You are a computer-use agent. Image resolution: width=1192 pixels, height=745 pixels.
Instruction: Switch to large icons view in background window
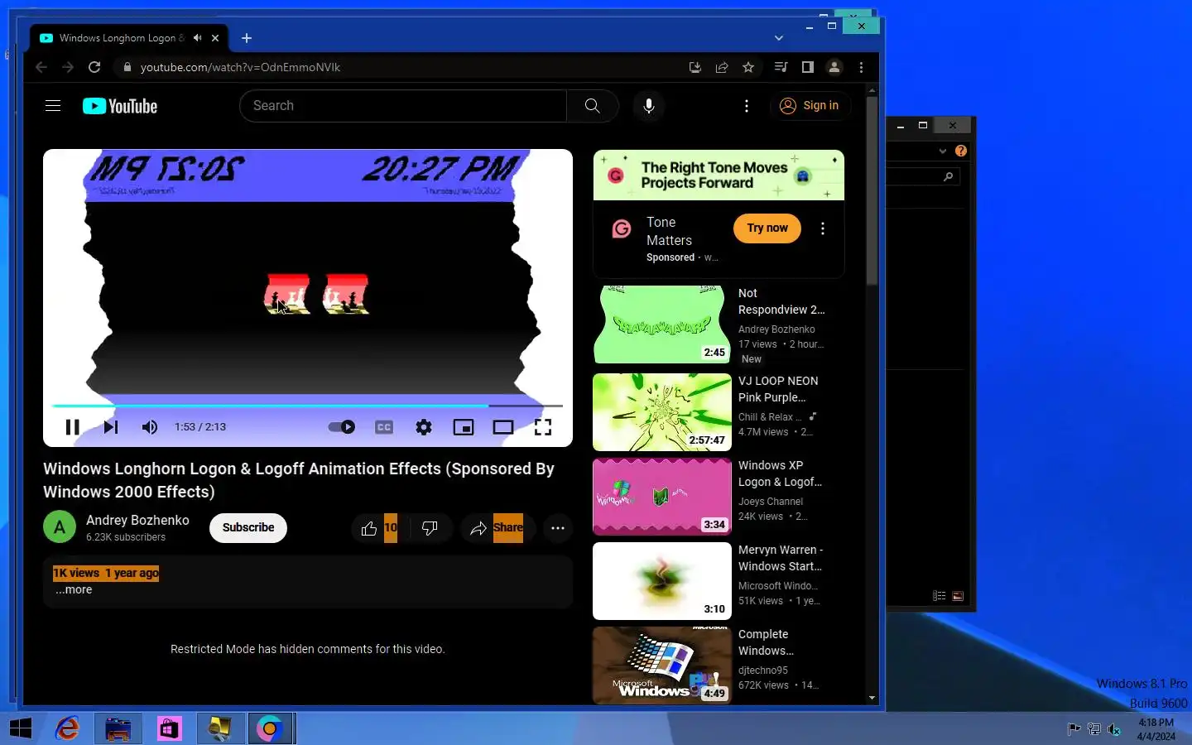(958, 596)
